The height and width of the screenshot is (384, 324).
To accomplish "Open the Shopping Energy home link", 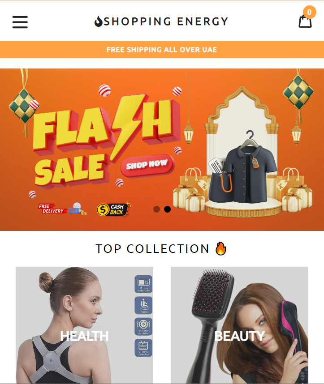I will point(161,21).
